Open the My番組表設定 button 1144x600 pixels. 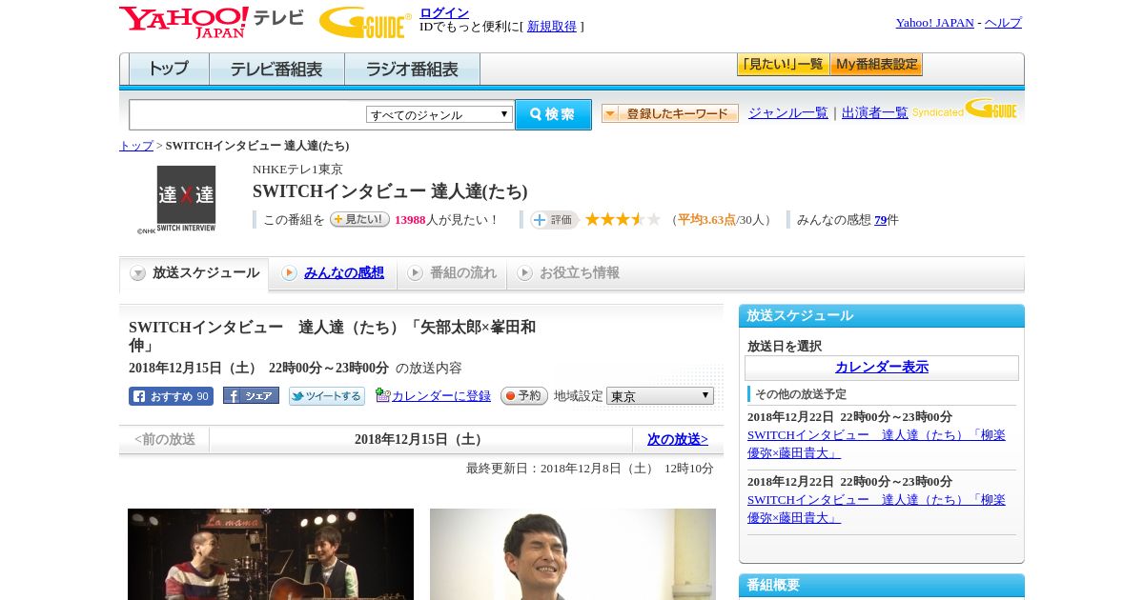[876, 65]
